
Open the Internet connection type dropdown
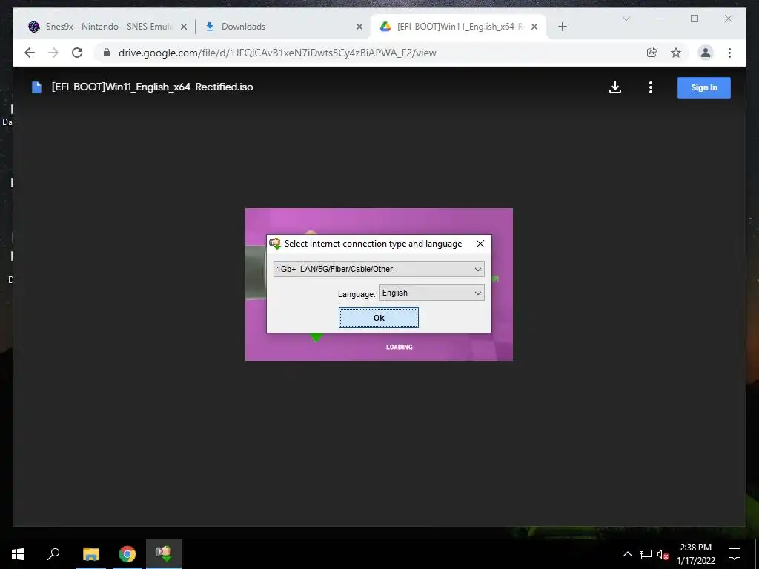[x=379, y=269]
